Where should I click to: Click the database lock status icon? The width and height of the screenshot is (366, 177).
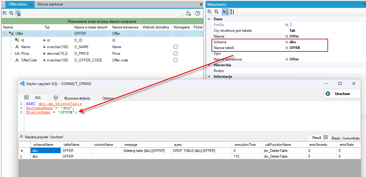(x=188, y=13)
